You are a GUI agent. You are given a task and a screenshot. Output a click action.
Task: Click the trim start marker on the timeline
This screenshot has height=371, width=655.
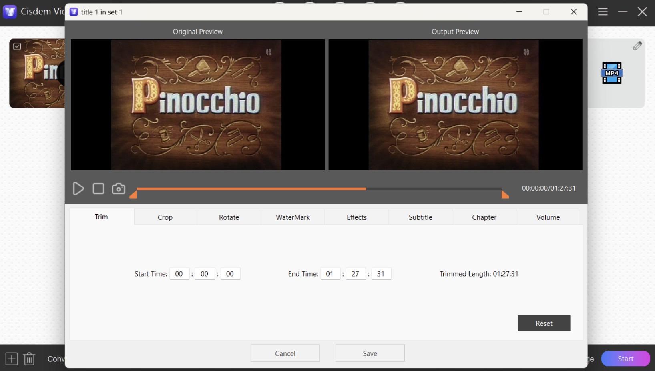coord(133,195)
